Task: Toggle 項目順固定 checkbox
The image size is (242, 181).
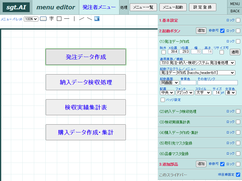Action: point(238,175)
